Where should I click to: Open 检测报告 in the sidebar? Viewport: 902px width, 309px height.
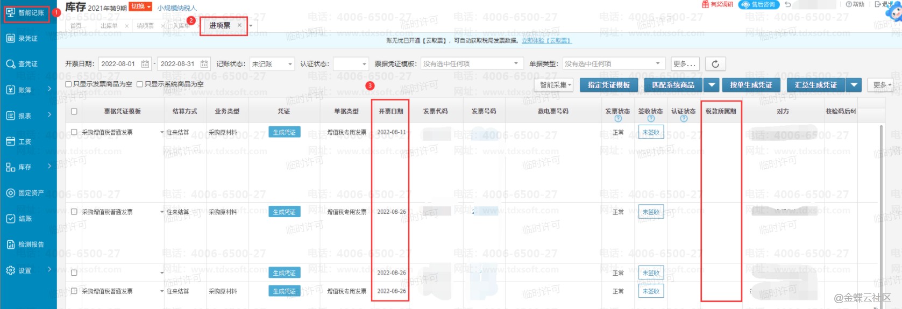30,245
